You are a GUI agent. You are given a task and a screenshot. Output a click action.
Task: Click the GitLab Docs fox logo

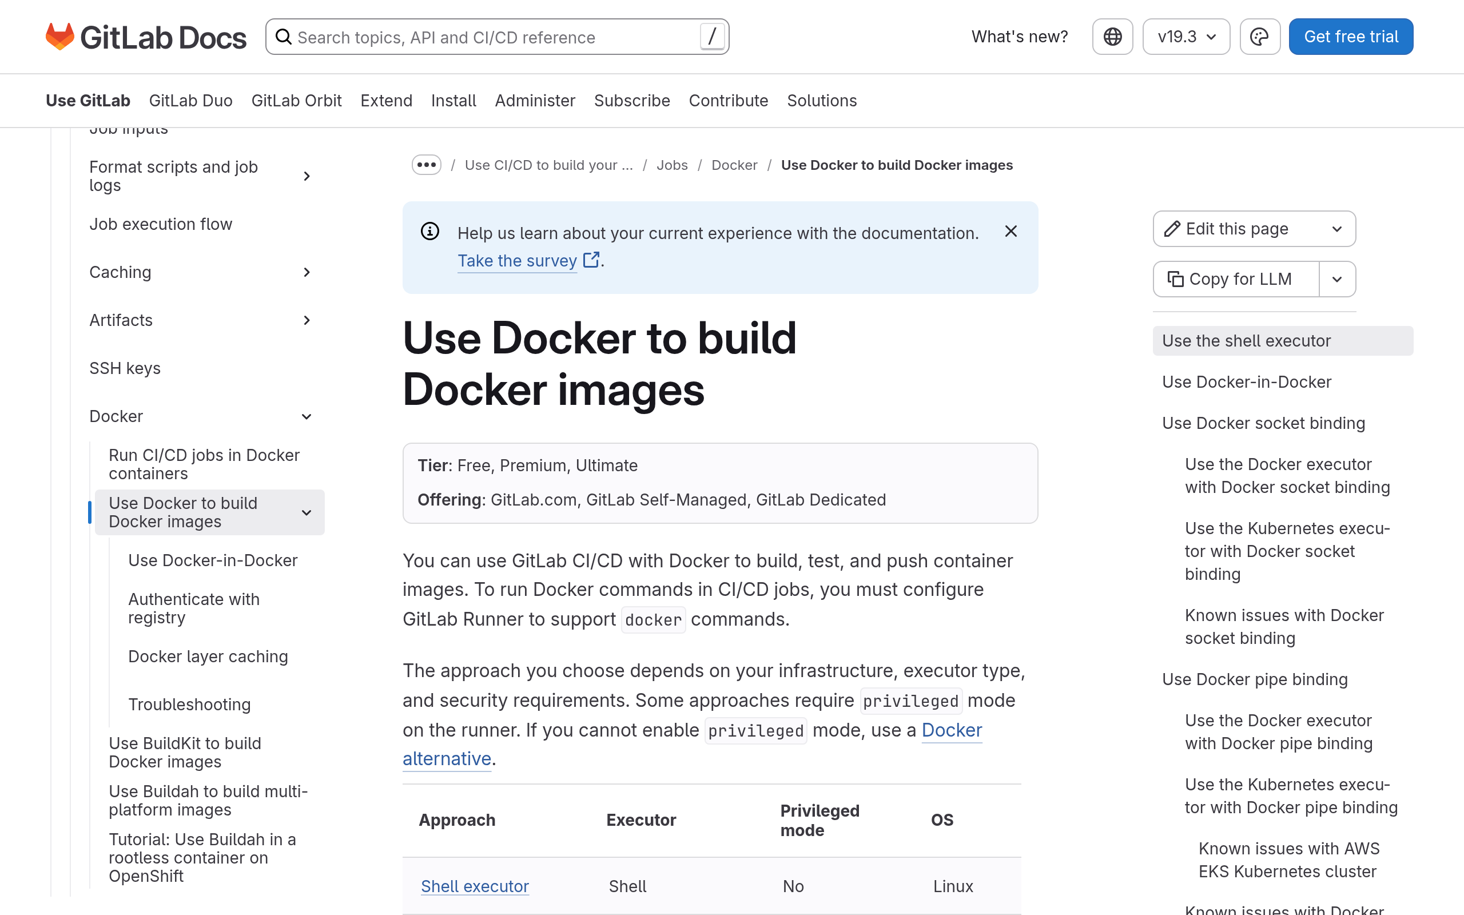[60, 37]
